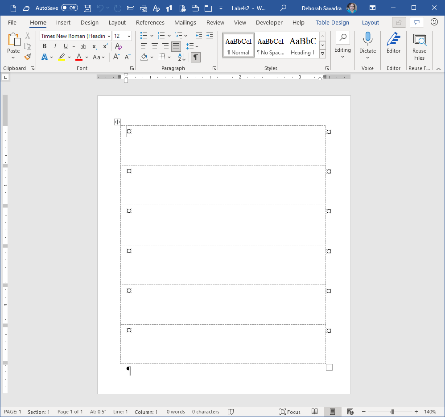
Task: Switch to Print Layout view in status bar
Action: pyautogui.click(x=332, y=412)
